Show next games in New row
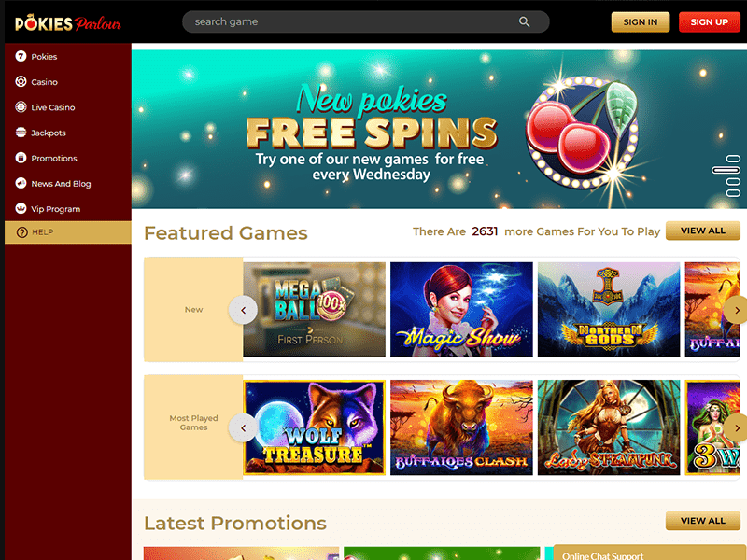This screenshot has width=747, height=560. pos(737,310)
